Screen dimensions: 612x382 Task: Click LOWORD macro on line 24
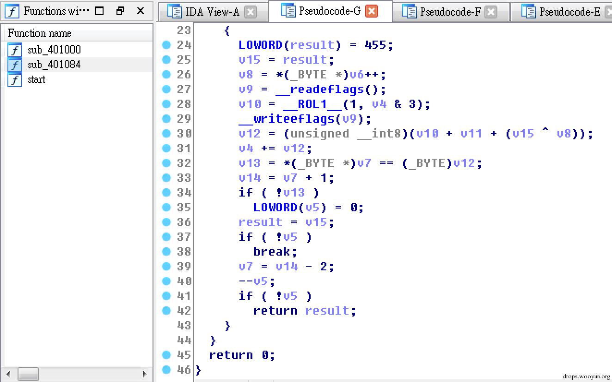coord(261,45)
